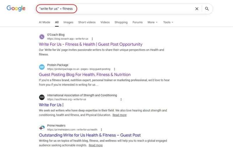Expand the More dropdown
This screenshot has width=233, height=151.
tap(152, 22)
